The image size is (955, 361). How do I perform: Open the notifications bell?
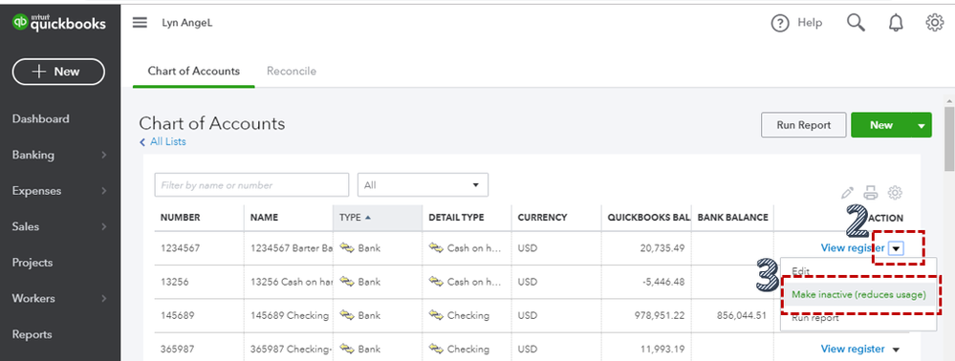[896, 23]
